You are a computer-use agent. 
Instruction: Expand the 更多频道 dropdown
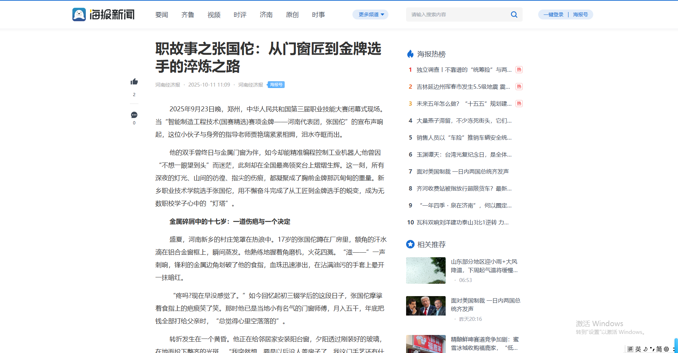click(370, 14)
